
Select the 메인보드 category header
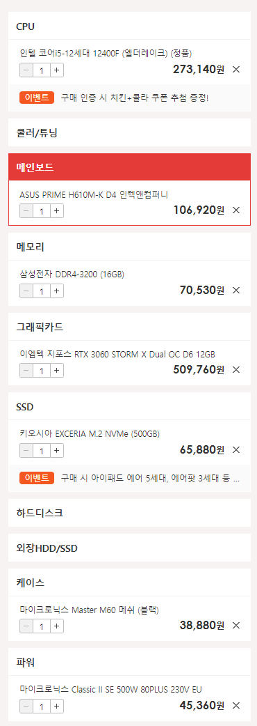point(129,167)
